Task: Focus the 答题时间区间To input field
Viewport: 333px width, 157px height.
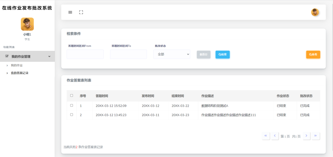Action: click(129, 54)
